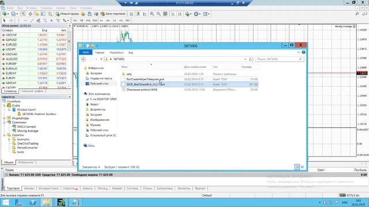Switch to Favorites tab in Navigator panel
This screenshot has width=369, height=207.
25,162
